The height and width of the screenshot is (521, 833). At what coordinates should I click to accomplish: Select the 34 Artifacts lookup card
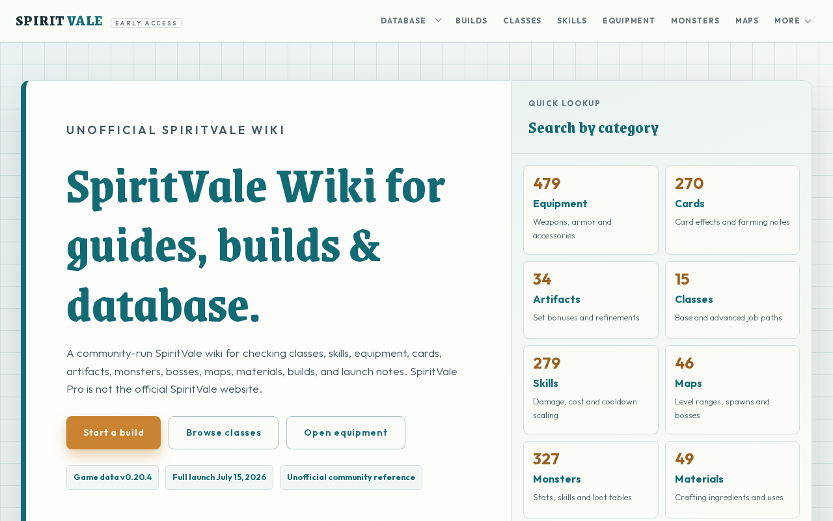pyautogui.click(x=591, y=300)
